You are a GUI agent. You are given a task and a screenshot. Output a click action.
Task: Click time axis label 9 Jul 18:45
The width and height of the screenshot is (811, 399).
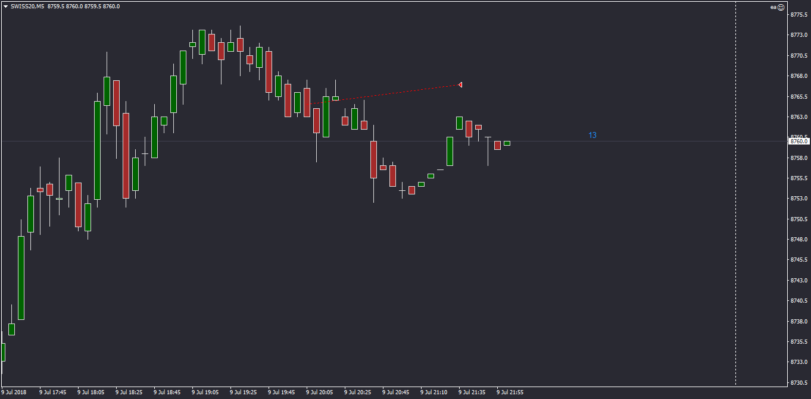point(167,392)
